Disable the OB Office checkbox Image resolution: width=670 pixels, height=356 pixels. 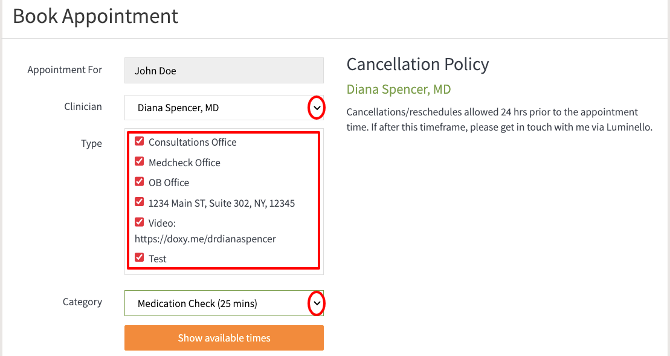pyautogui.click(x=140, y=181)
